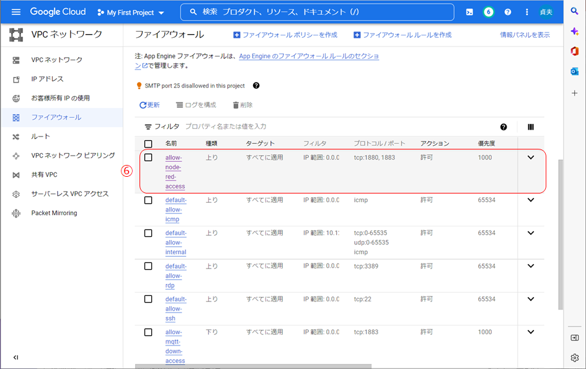Viewport: 586px width, 369px height.
Task: Click the SMTP port 25 help icon
Action: point(256,86)
